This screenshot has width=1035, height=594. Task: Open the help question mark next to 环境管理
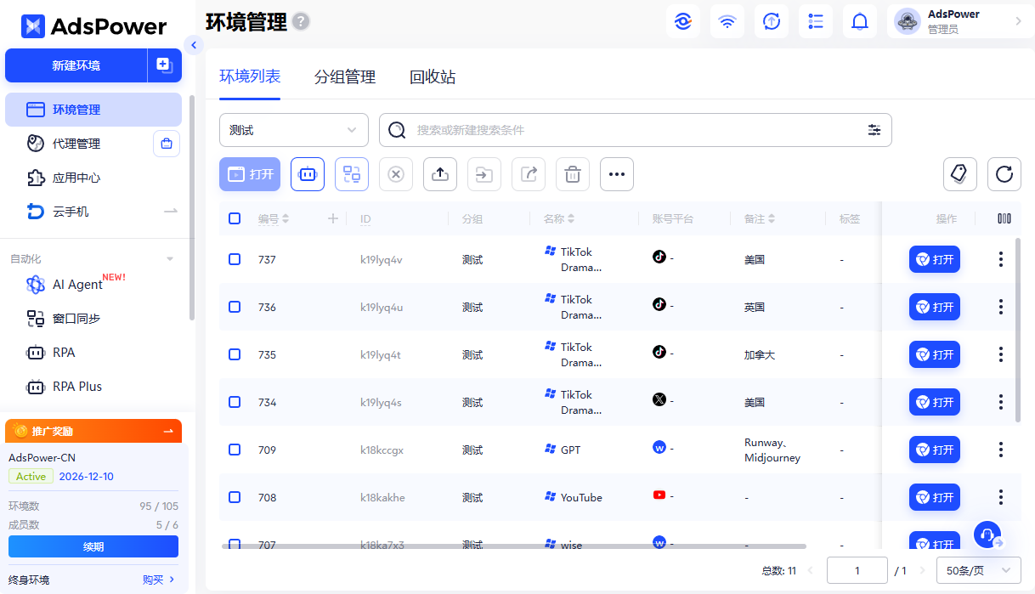pos(301,22)
